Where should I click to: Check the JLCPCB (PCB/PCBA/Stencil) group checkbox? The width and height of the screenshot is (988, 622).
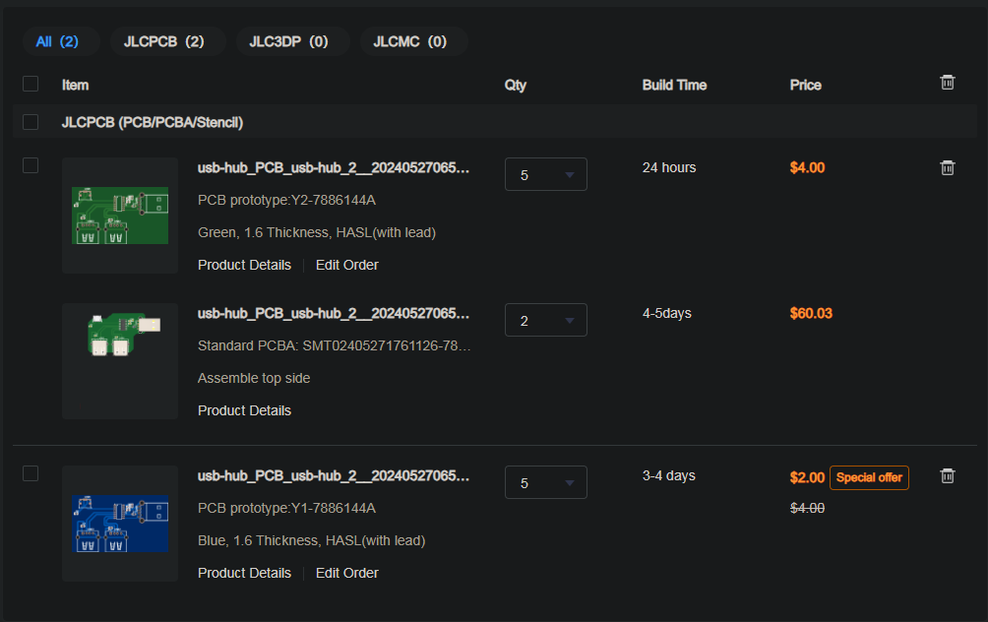coord(31,122)
